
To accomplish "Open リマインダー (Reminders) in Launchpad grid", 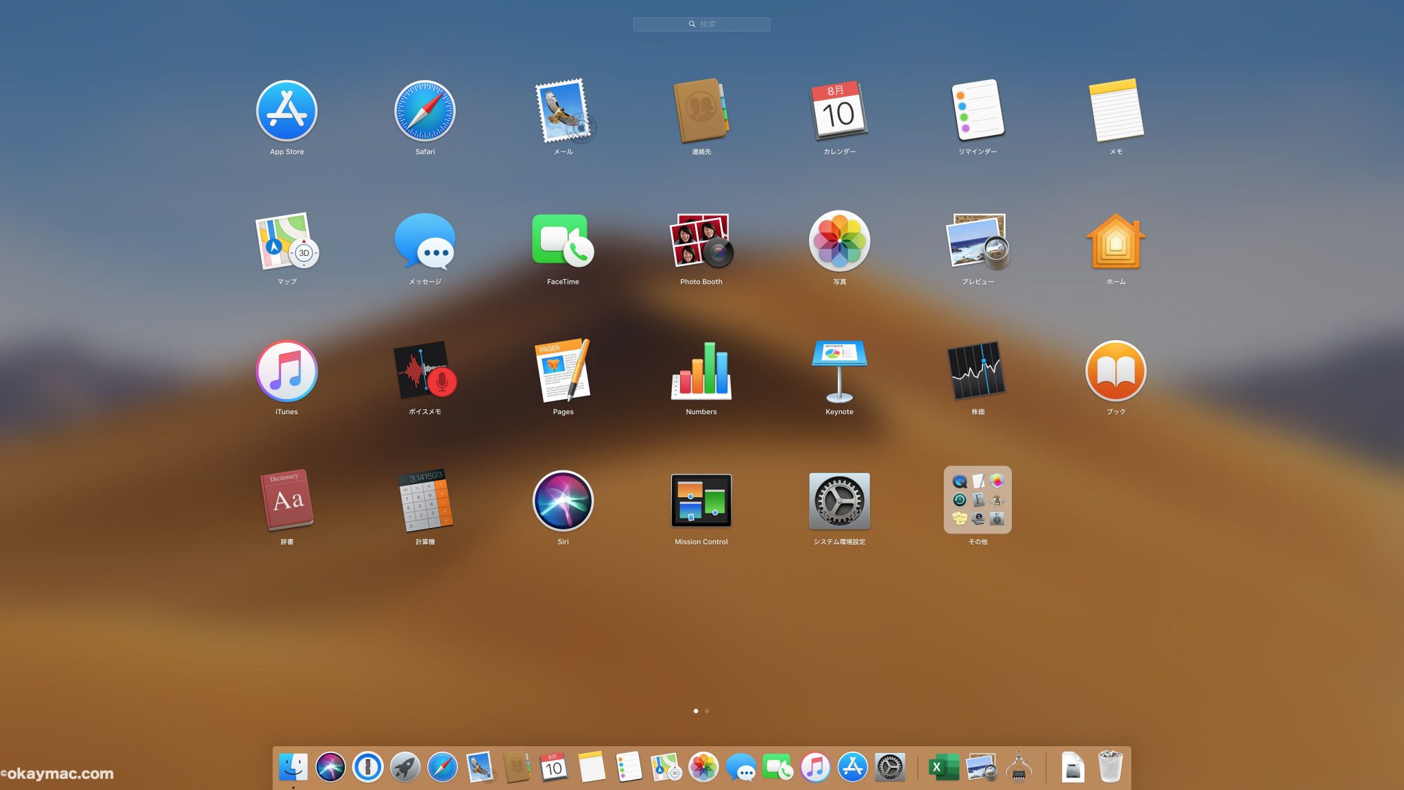I will (978, 111).
